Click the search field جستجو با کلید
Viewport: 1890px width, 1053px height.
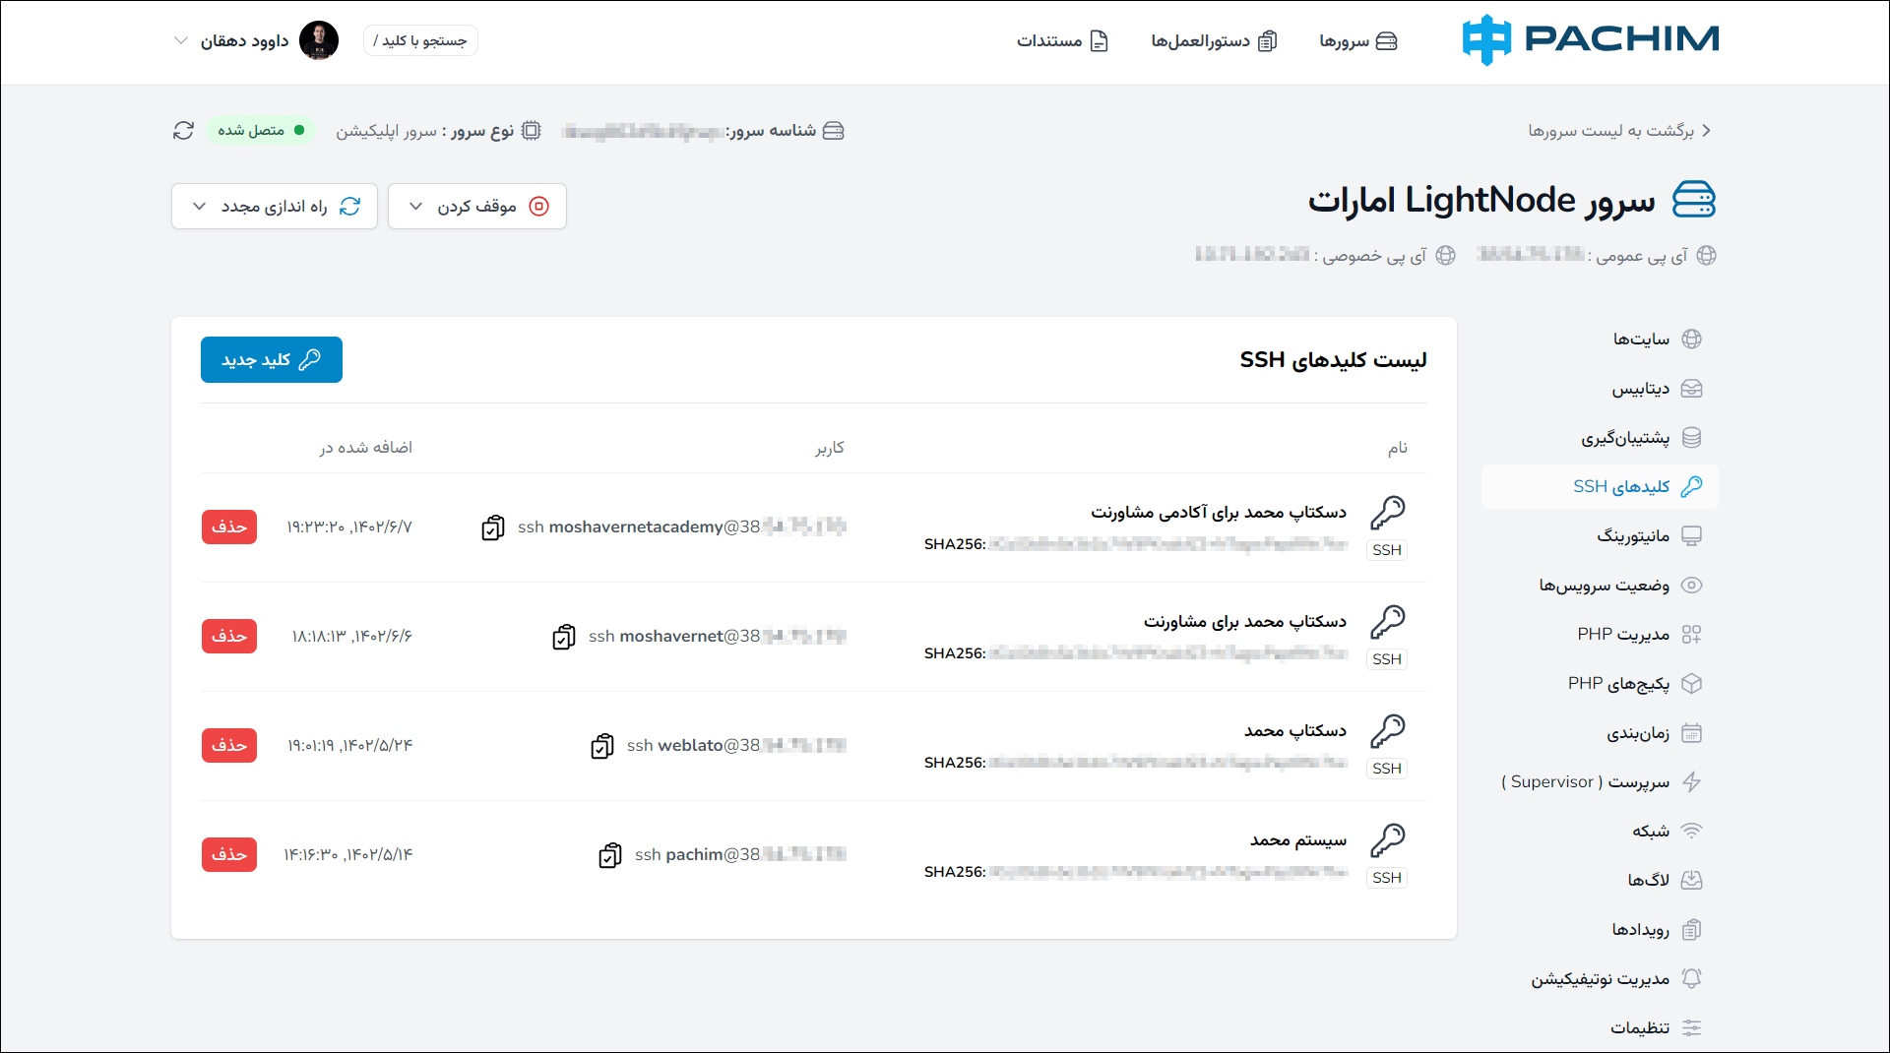[x=420, y=40]
